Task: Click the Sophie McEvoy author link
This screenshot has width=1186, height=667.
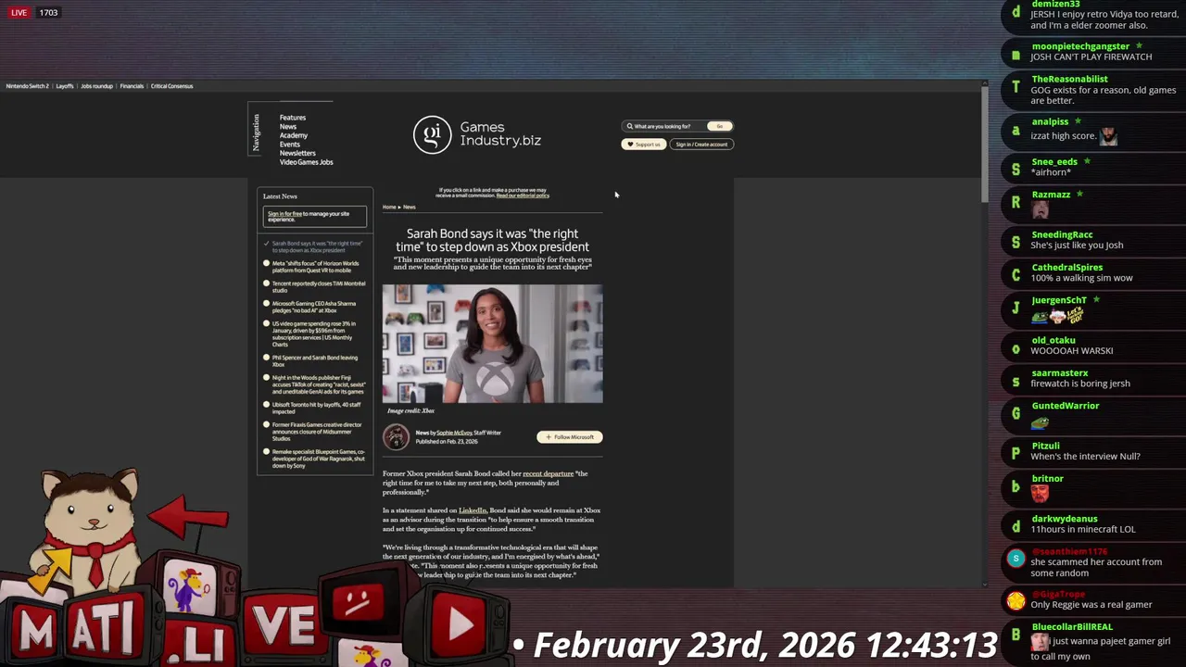Action: 454,433
